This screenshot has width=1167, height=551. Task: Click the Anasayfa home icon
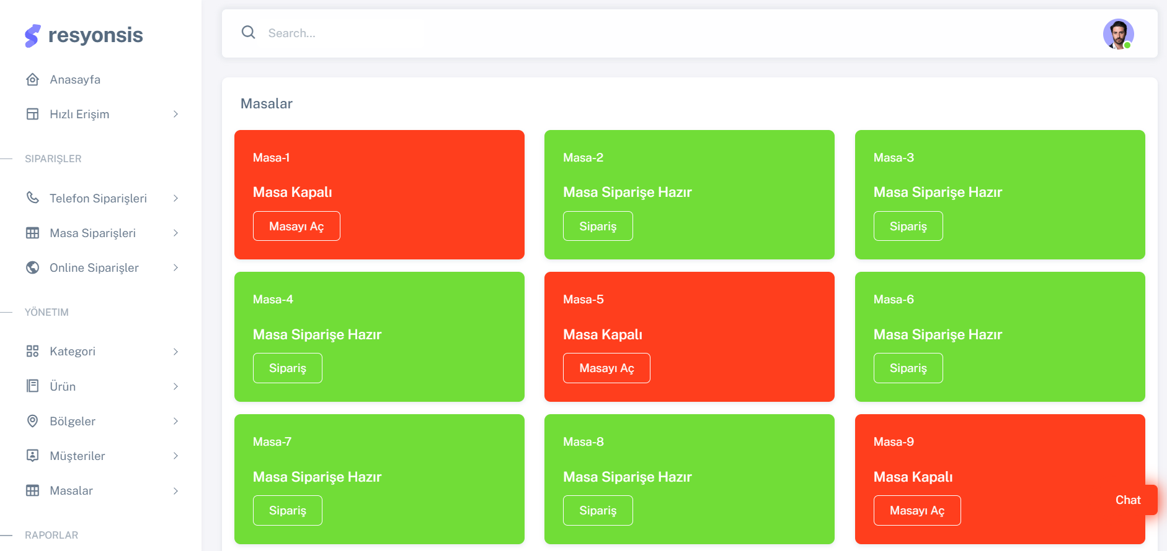pos(33,79)
